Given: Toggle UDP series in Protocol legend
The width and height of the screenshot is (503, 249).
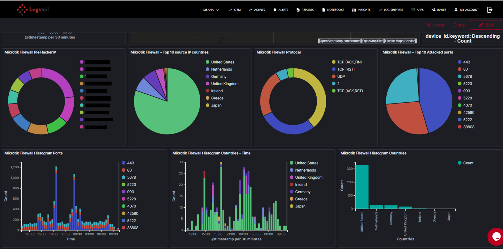Looking at the screenshot, I should 341,76.
